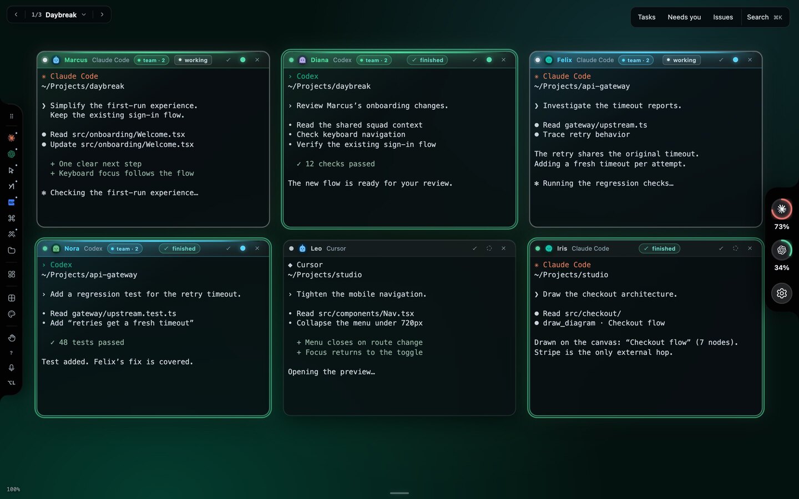Screen dimensions: 799x499
Task: Toggle the green dot on Marcus's card header
Action: click(x=242, y=60)
